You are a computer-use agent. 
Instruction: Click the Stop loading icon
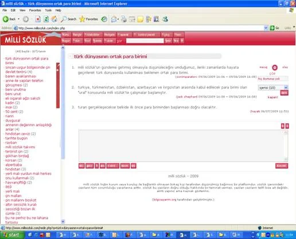38,19
